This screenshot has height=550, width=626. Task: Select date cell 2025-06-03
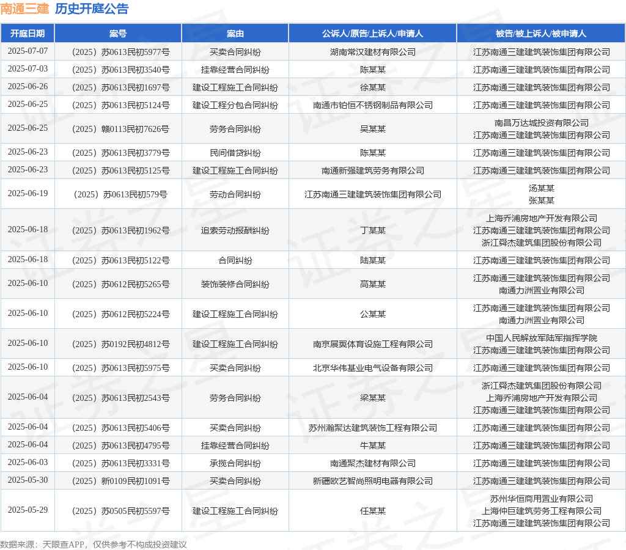pyautogui.click(x=28, y=462)
